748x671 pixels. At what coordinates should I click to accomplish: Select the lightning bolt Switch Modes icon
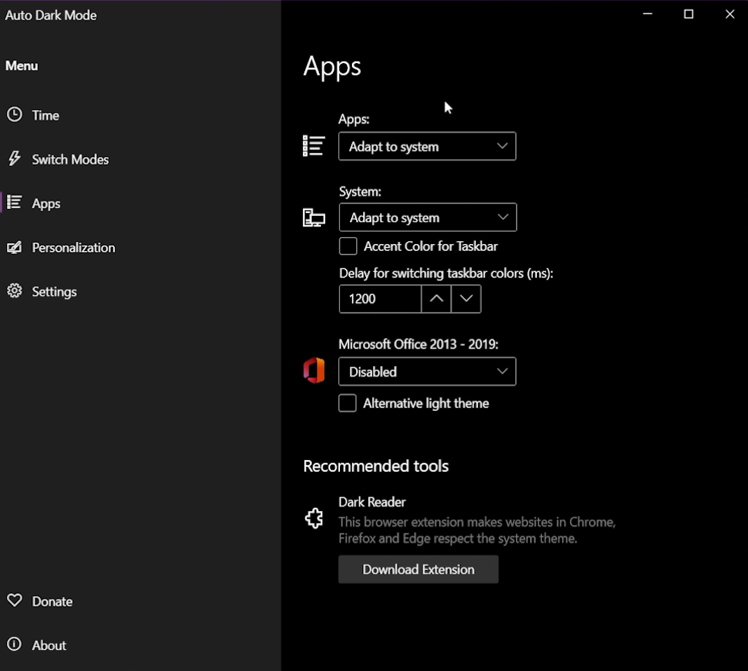coord(15,159)
